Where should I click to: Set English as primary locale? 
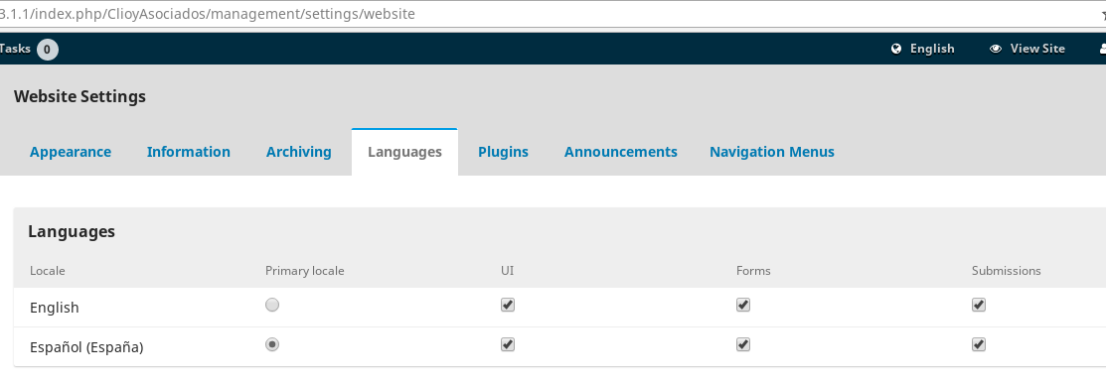(x=272, y=305)
